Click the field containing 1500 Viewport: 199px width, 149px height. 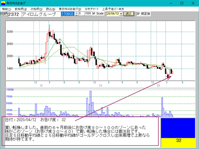coord(88,13)
